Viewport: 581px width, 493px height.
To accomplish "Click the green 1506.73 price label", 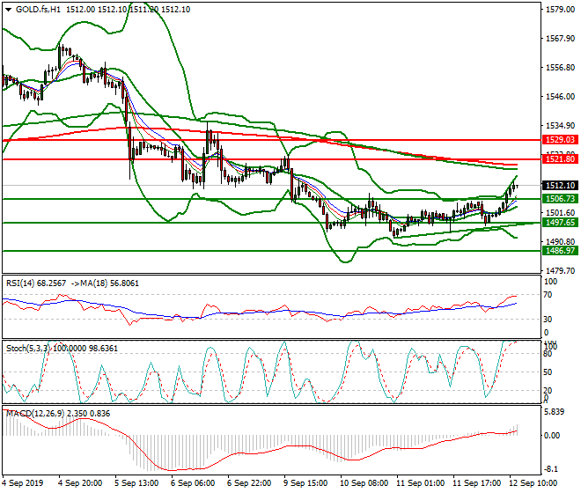I will 558,200.
